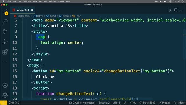Select the index.html editor tab
186x105 pixels.
[23, 10]
